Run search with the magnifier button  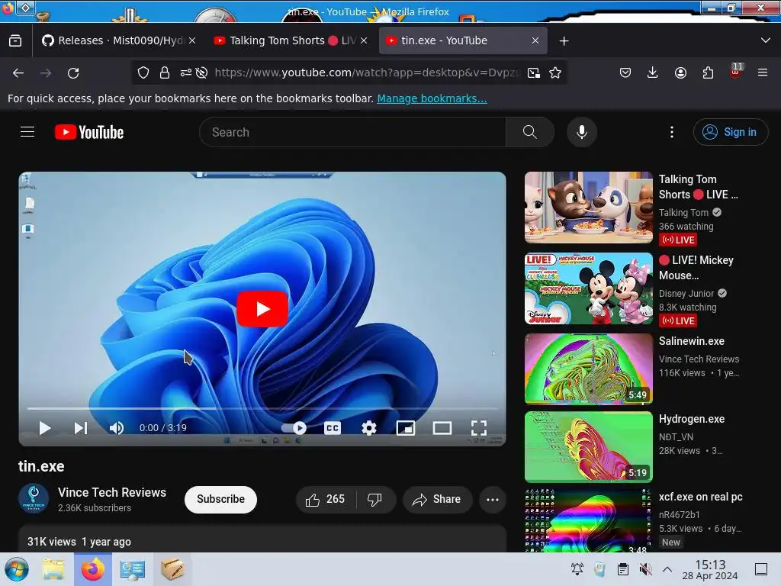point(530,132)
